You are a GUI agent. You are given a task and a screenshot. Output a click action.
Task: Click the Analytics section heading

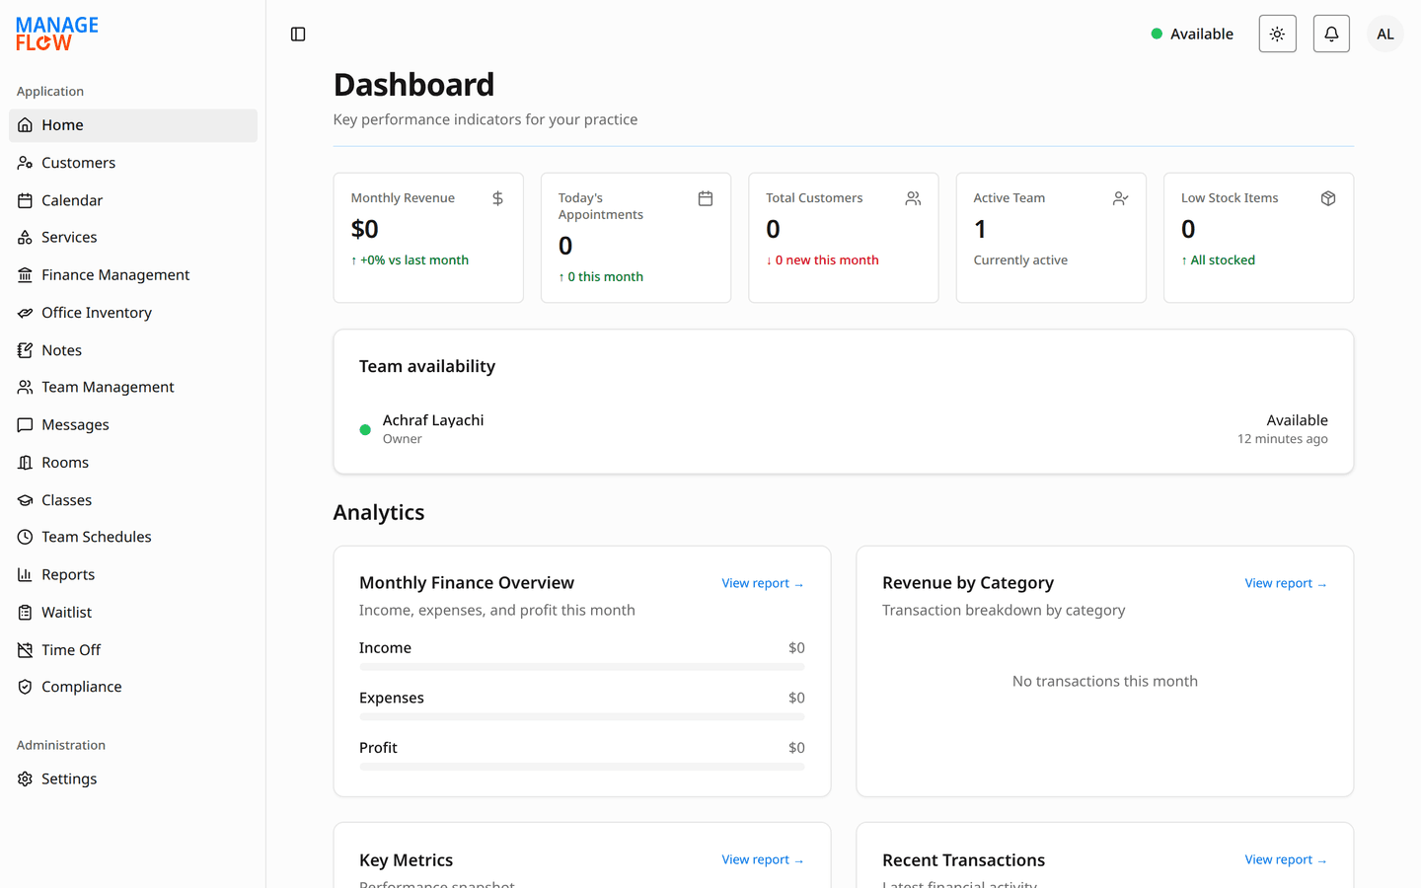[x=379, y=512]
